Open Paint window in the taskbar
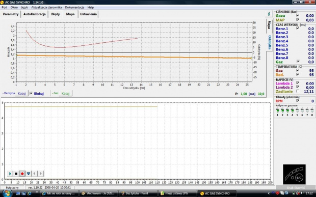The image size is (316, 197). [x=137, y=193]
